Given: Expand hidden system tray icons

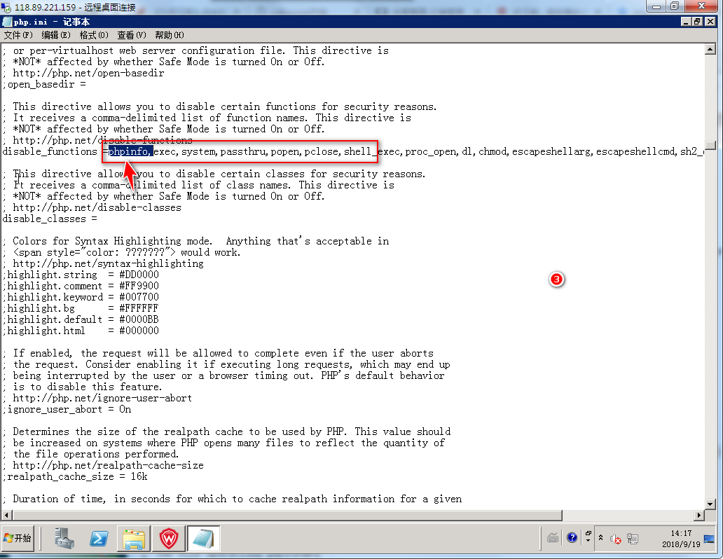Looking at the screenshot, I should point(600,538).
